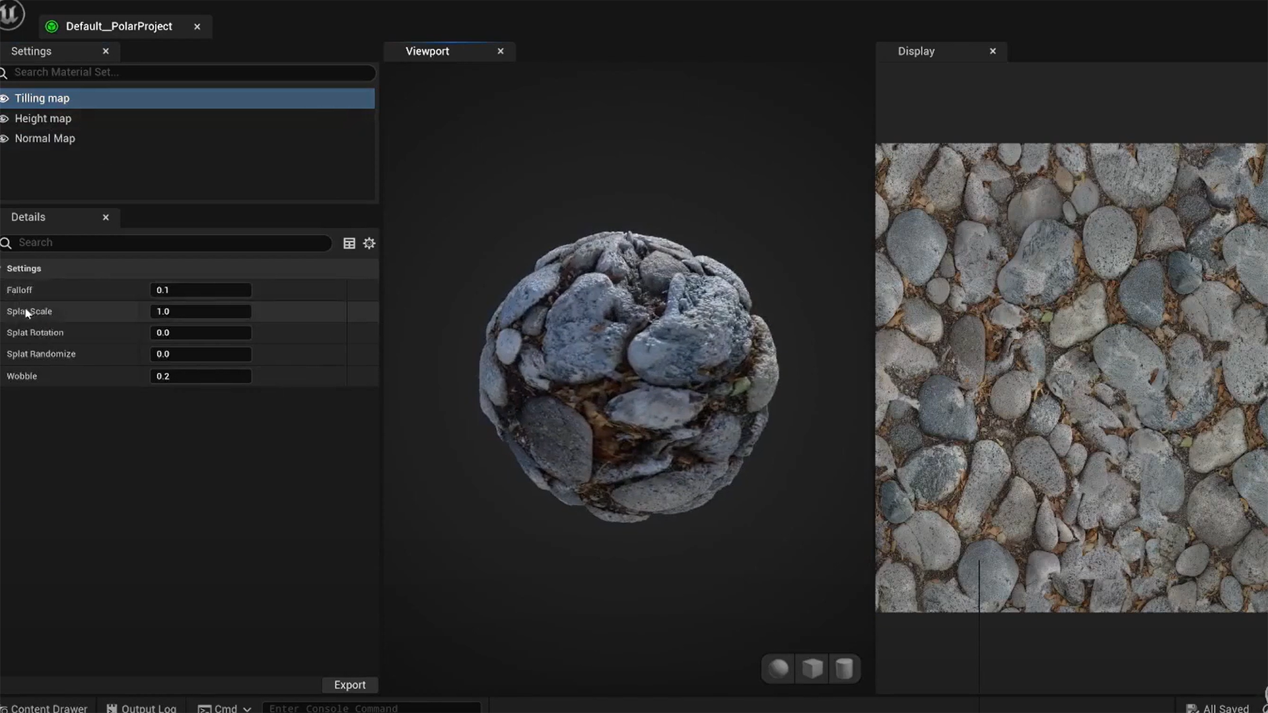
Task: Click the Splat Scale value field
Action: pyautogui.click(x=200, y=312)
